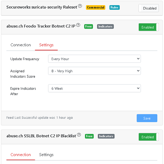The height and width of the screenshot is (164, 164).
Task: Enable the Secureworks suricata-security Ruleset toggle
Action: [x=149, y=8]
